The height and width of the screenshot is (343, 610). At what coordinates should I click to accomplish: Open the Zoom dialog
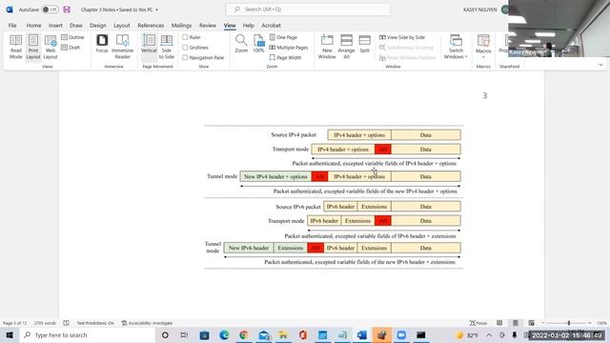241,44
